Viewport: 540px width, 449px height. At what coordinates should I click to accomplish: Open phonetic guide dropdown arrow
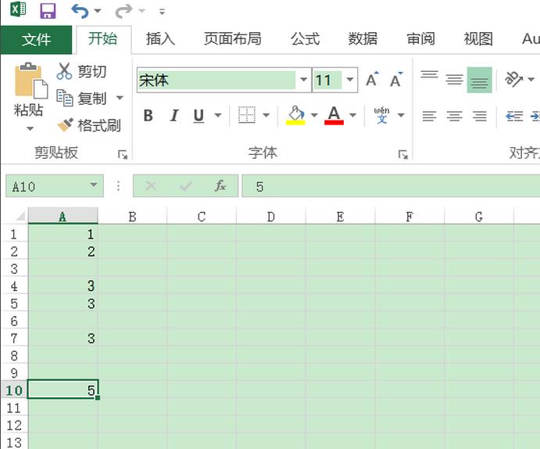(x=401, y=115)
